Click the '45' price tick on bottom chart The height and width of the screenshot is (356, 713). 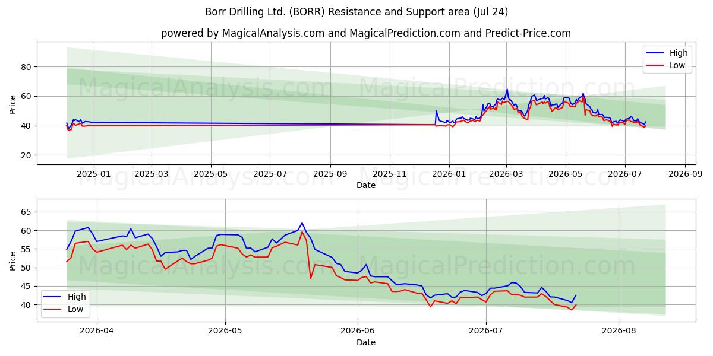[x=27, y=287]
